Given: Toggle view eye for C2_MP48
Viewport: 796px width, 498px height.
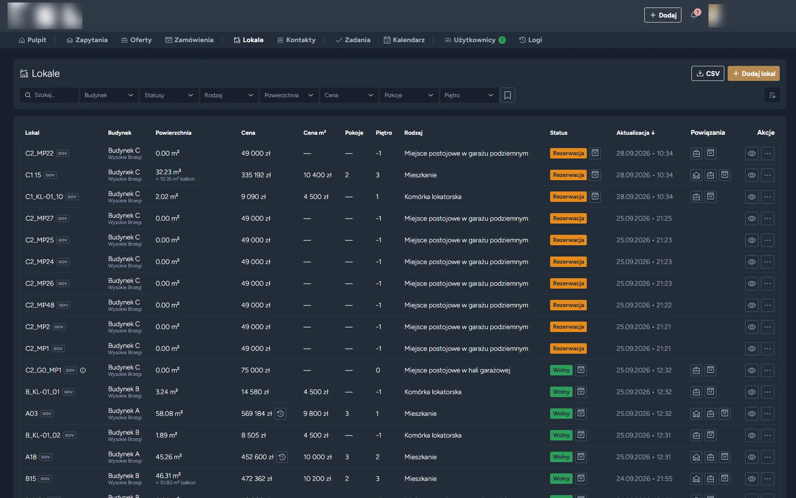Looking at the screenshot, I should click(x=751, y=305).
